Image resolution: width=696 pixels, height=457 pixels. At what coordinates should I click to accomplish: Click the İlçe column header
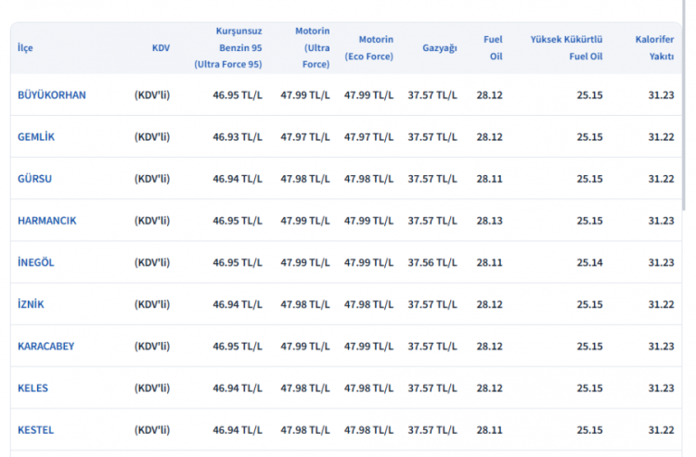(x=25, y=47)
